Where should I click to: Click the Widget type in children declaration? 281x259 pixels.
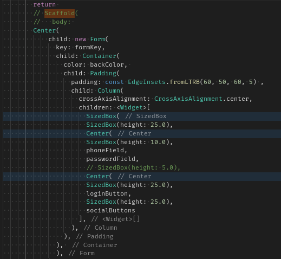pyautogui.click(x=132, y=108)
